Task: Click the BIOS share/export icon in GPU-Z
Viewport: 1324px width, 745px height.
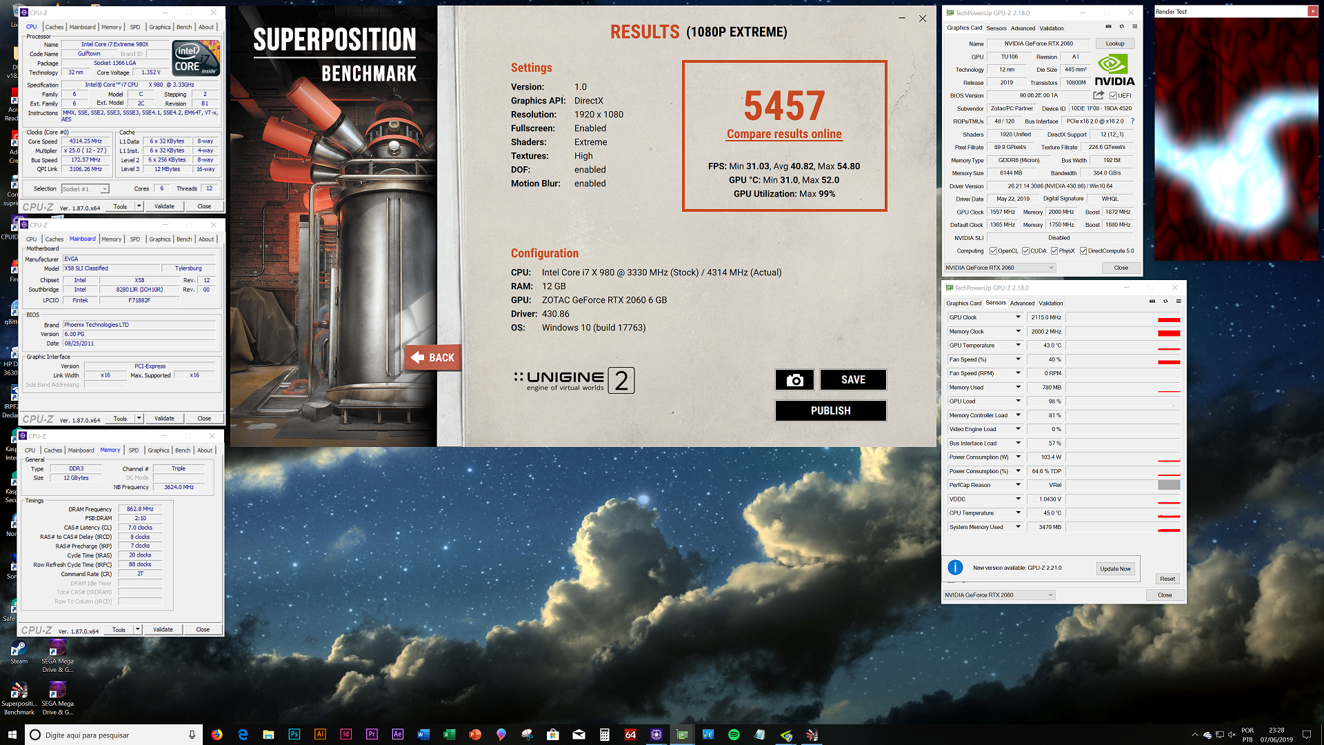Action: coord(1099,95)
